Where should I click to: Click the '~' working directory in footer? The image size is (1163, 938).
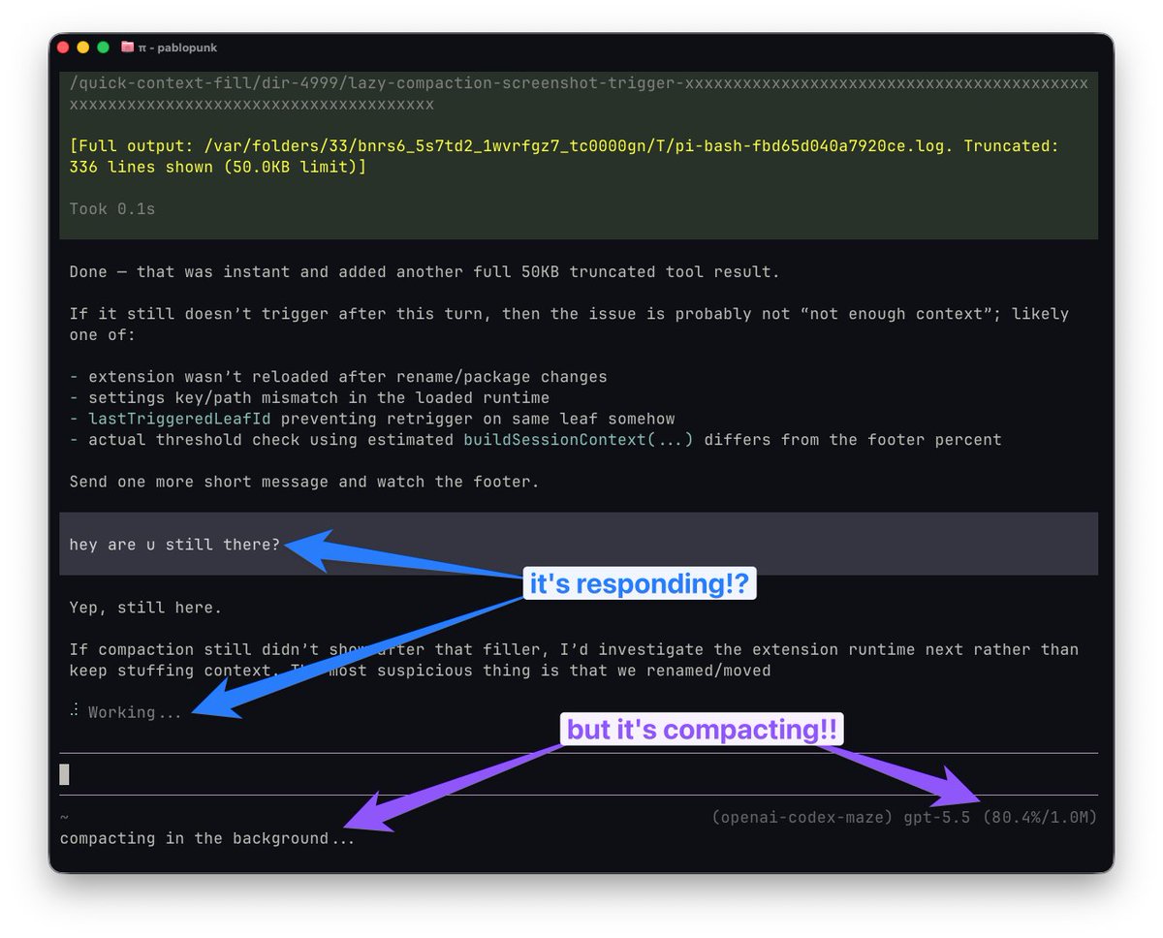pos(64,819)
